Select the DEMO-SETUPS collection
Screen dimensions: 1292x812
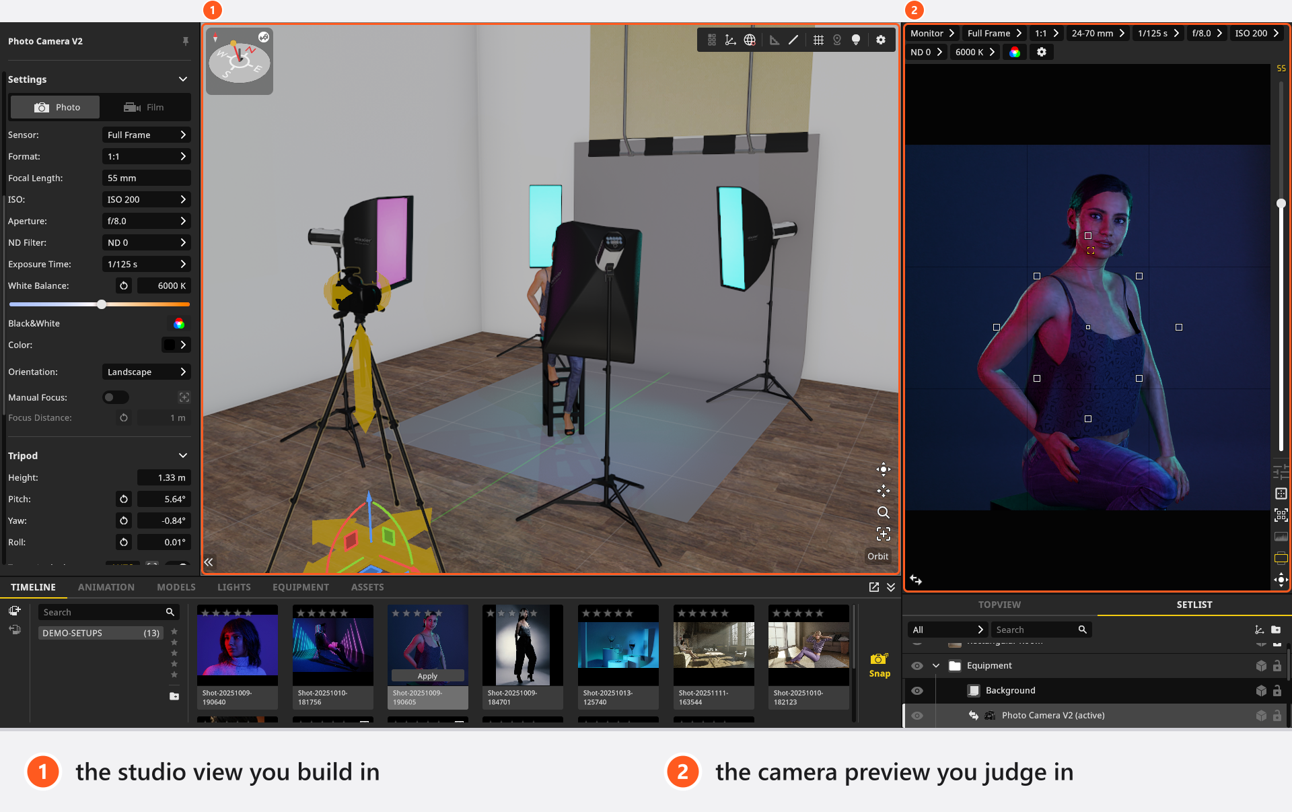(x=101, y=633)
